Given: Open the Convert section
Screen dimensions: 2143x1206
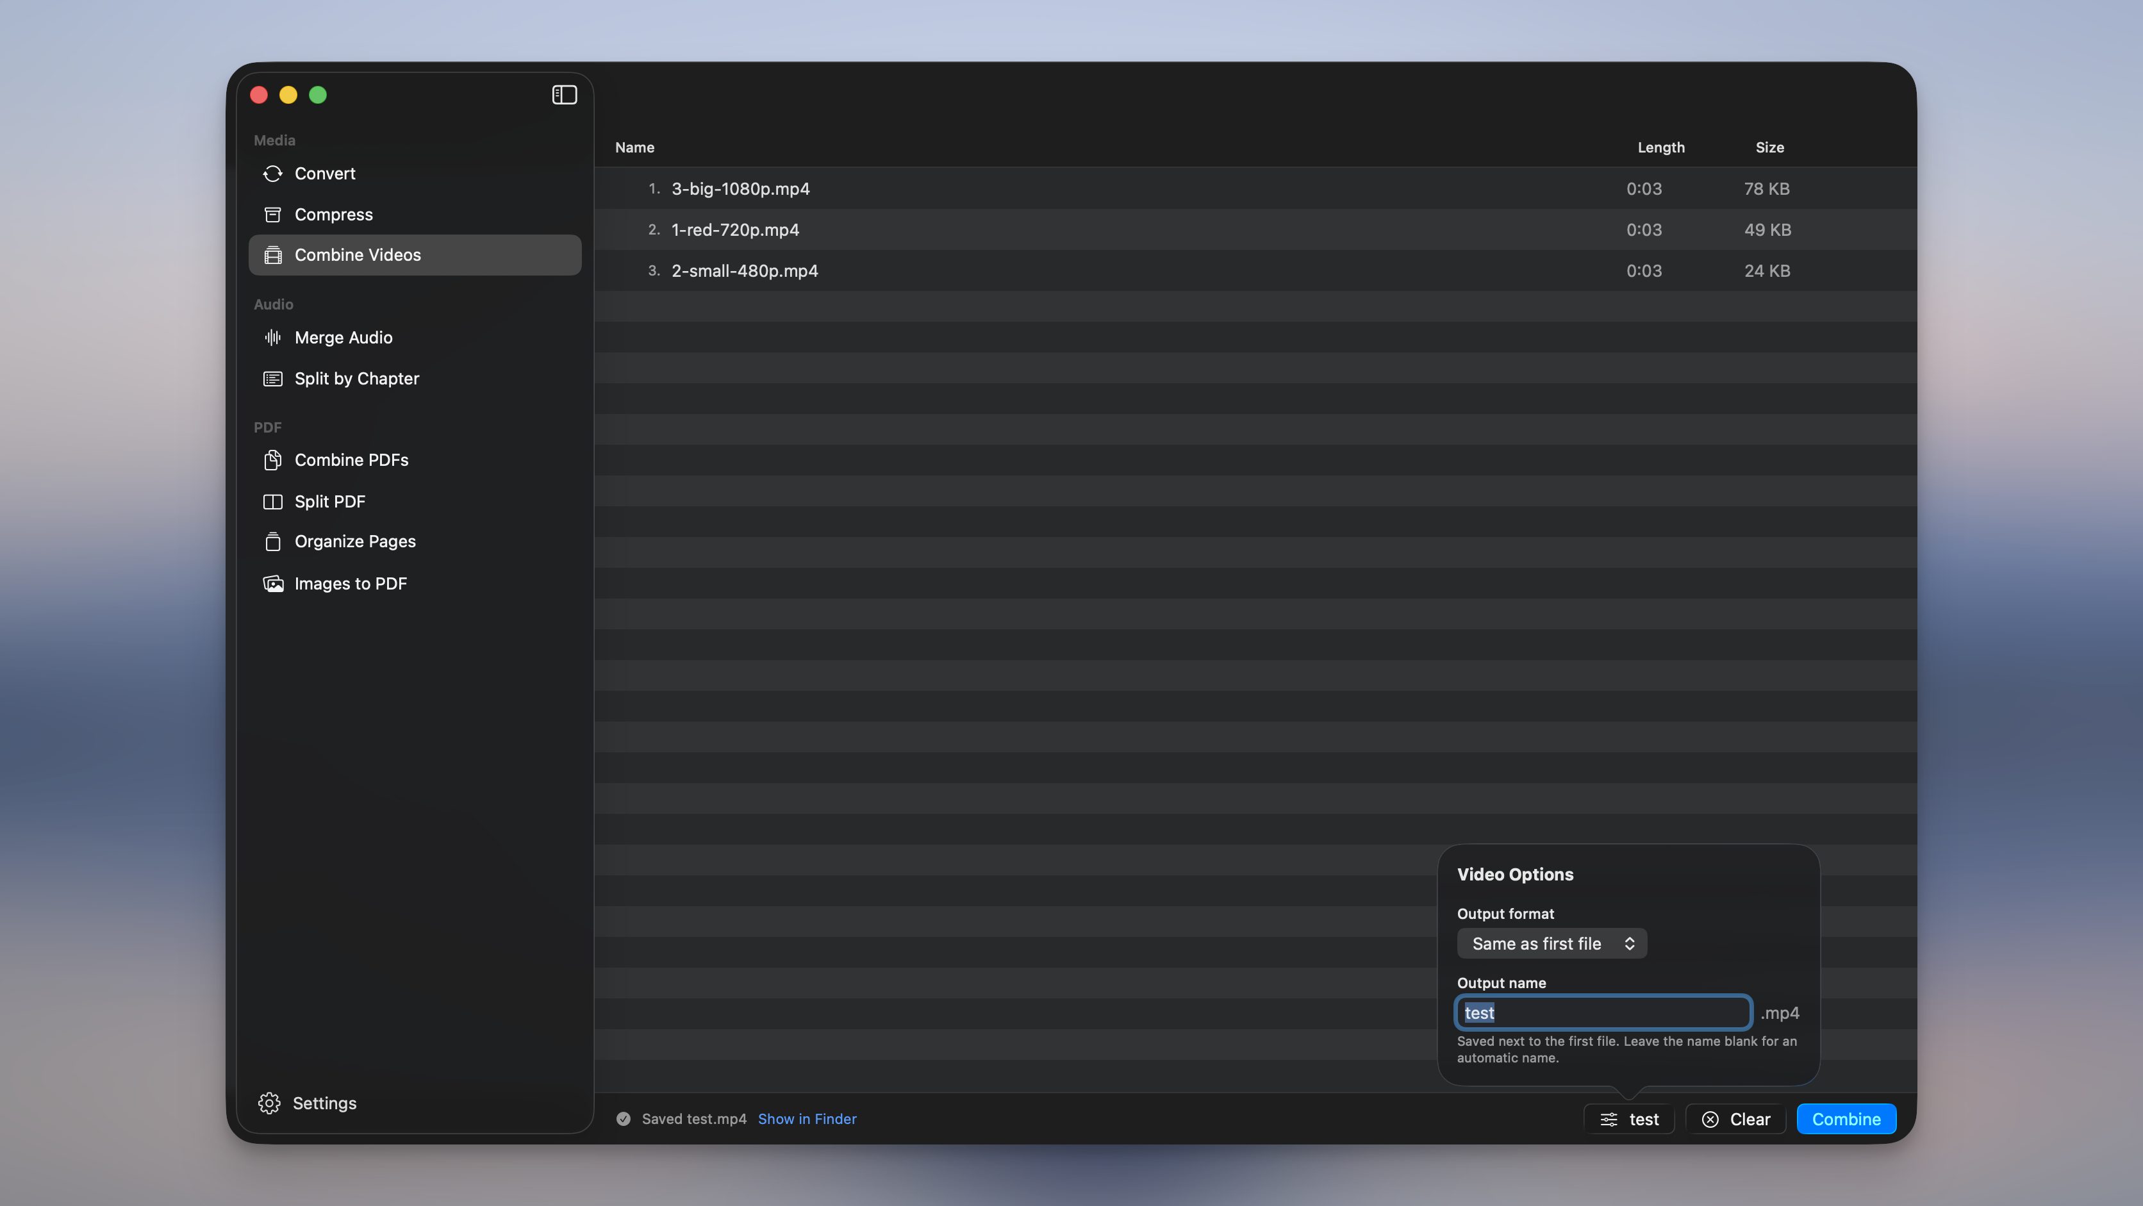Looking at the screenshot, I should point(415,173).
